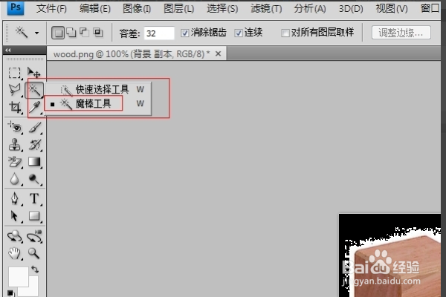
Task: Select the Red Eye tool
Action: [15, 127]
